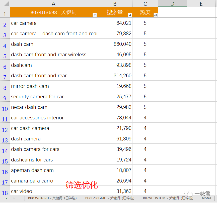
Task: Select column D header
Action: click(x=172, y=4)
